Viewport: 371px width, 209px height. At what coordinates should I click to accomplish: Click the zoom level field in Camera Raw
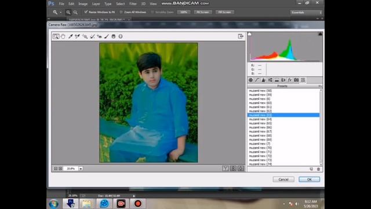(71, 168)
